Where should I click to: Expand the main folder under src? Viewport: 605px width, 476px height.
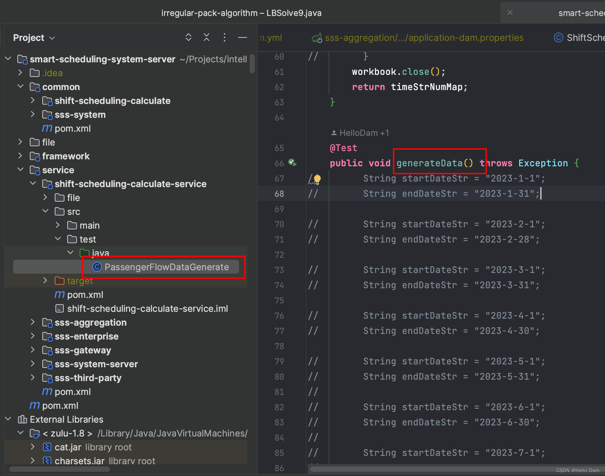point(58,225)
